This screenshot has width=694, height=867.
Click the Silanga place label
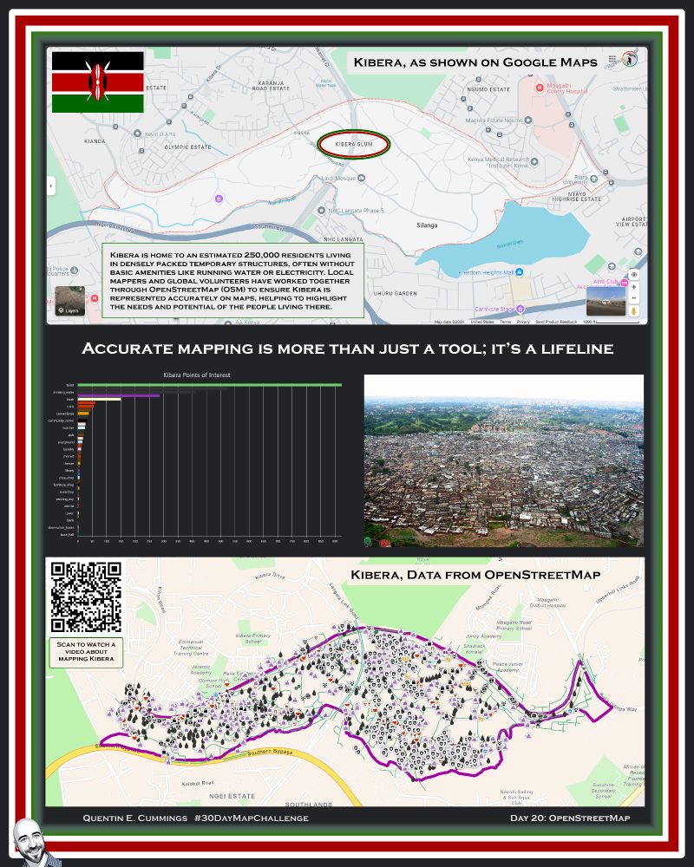pyautogui.click(x=427, y=225)
